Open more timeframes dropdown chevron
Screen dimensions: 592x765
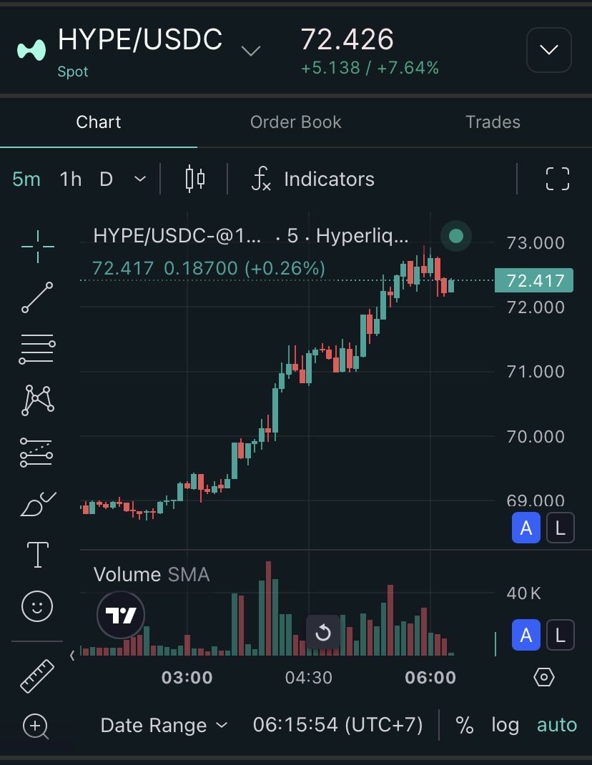coord(140,179)
